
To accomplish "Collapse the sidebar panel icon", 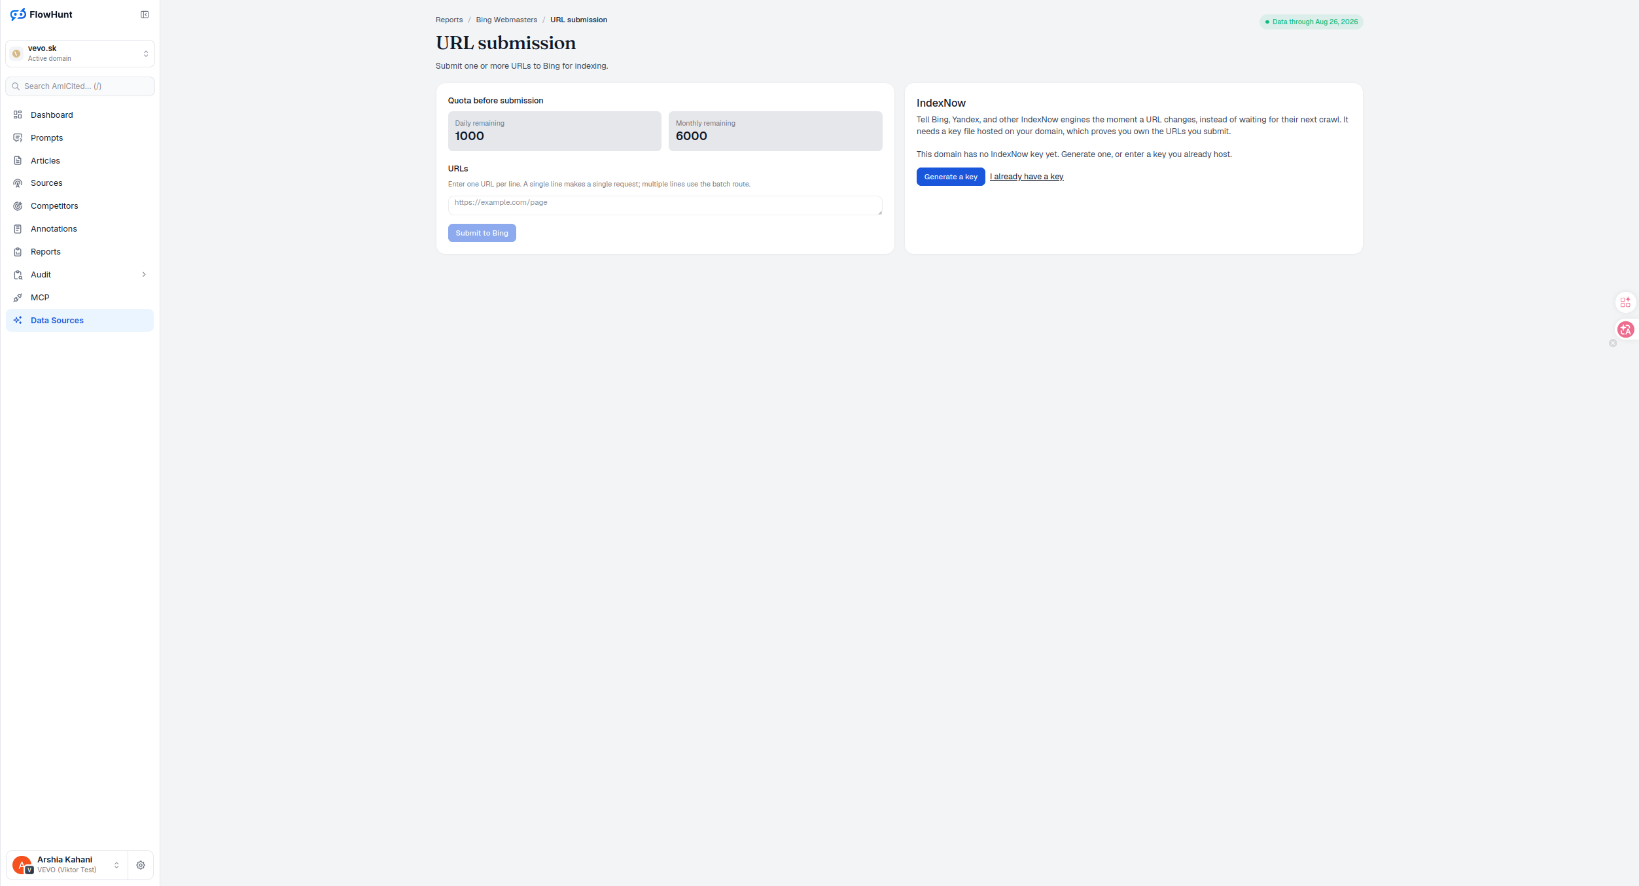I will 145,14.
